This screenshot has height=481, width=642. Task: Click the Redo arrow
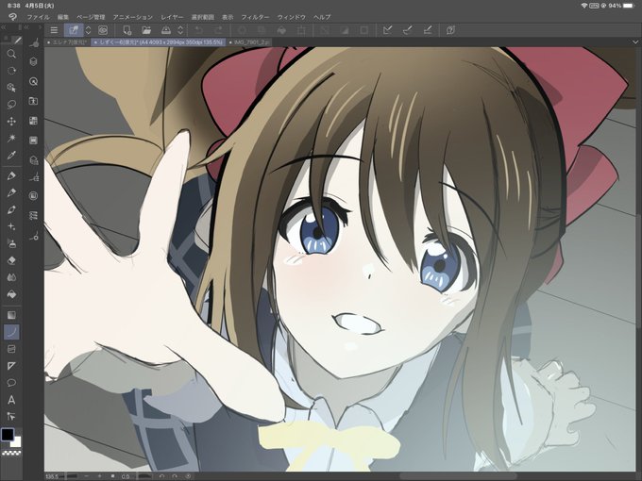218,30
